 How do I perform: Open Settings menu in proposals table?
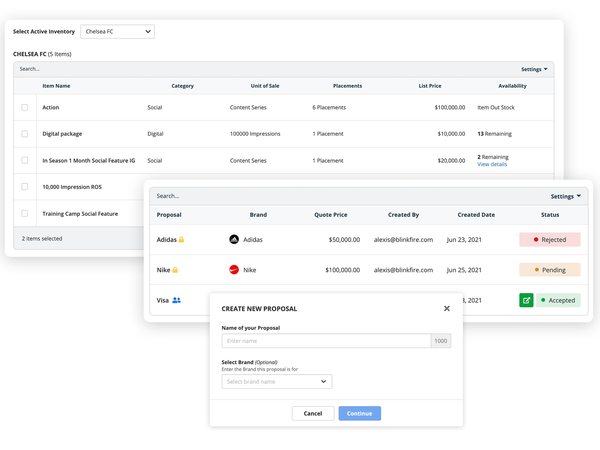click(x=565, y=196)
